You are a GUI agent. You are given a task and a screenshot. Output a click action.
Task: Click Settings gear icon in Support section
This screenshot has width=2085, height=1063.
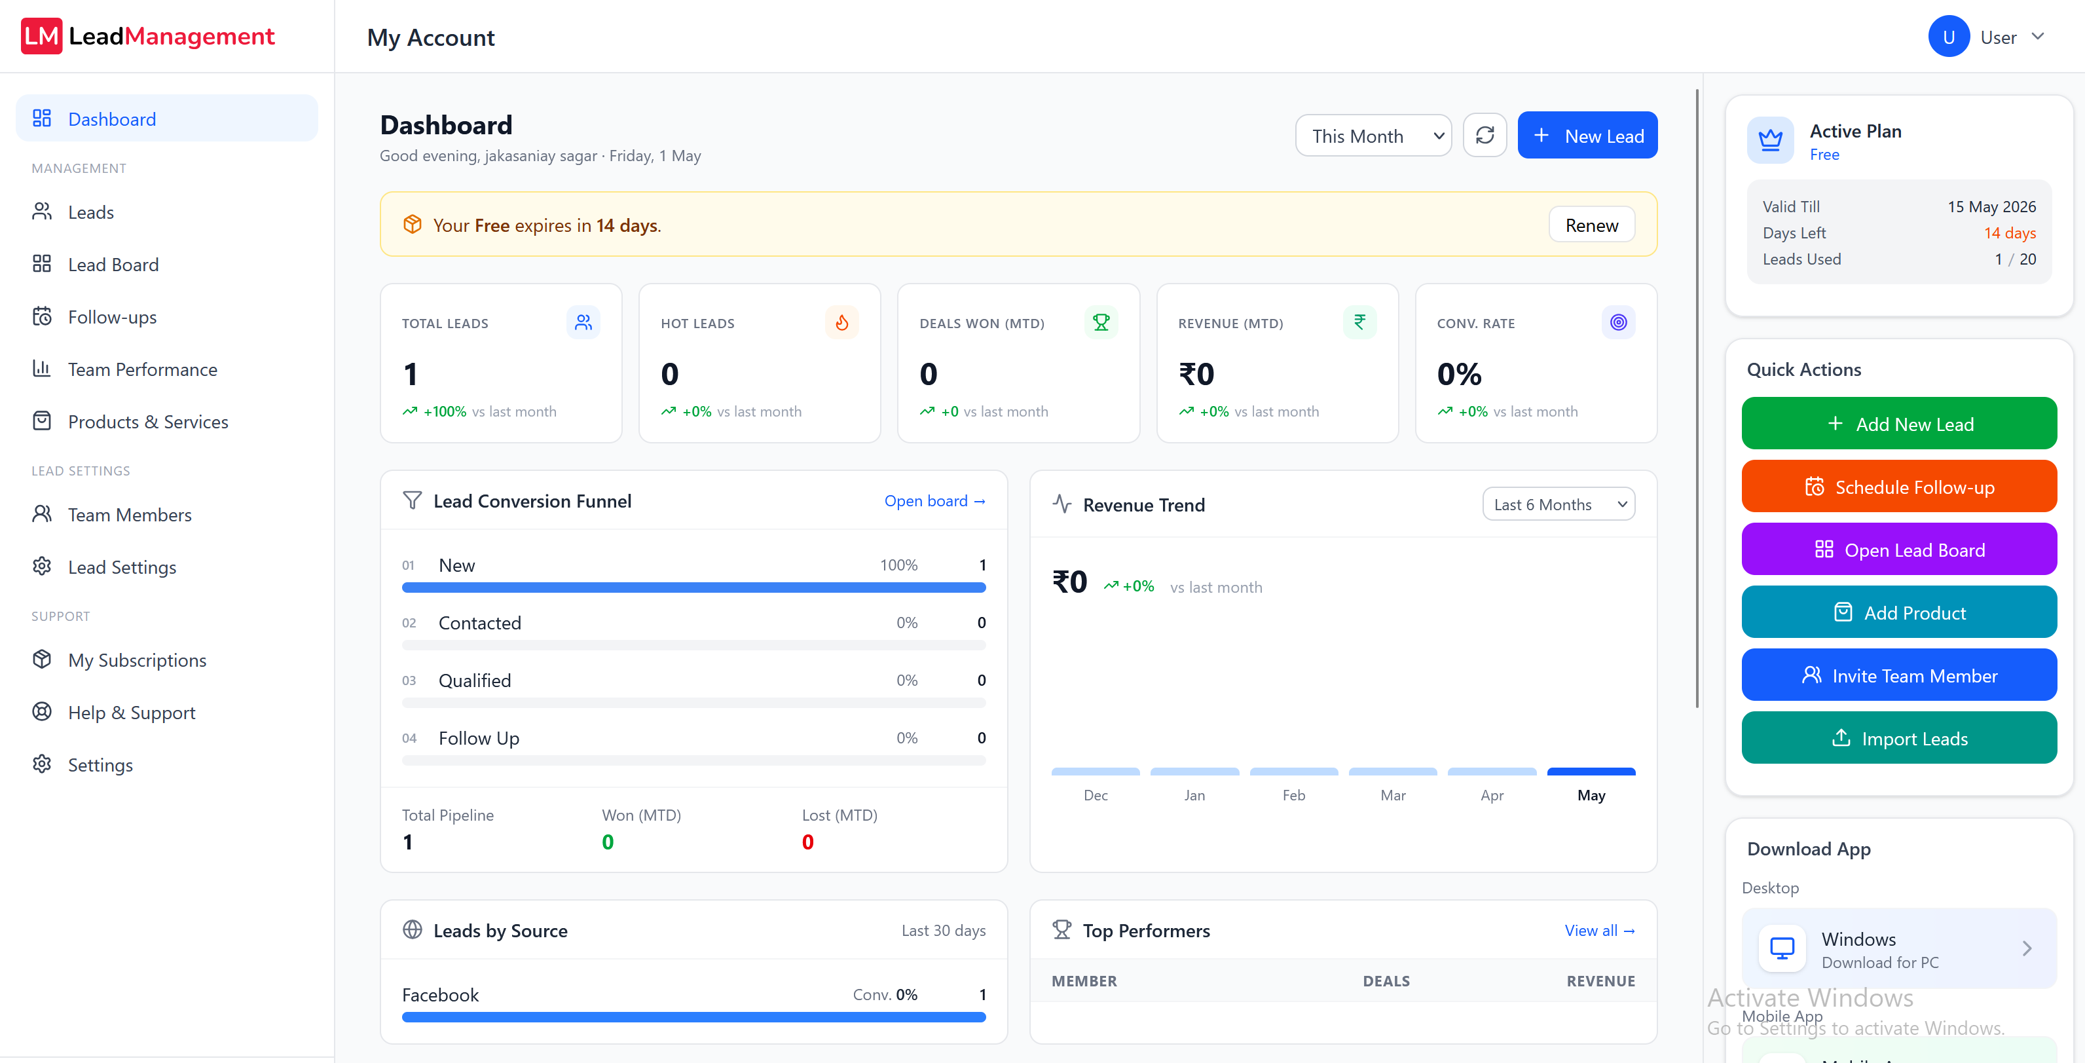pos(42,764)
